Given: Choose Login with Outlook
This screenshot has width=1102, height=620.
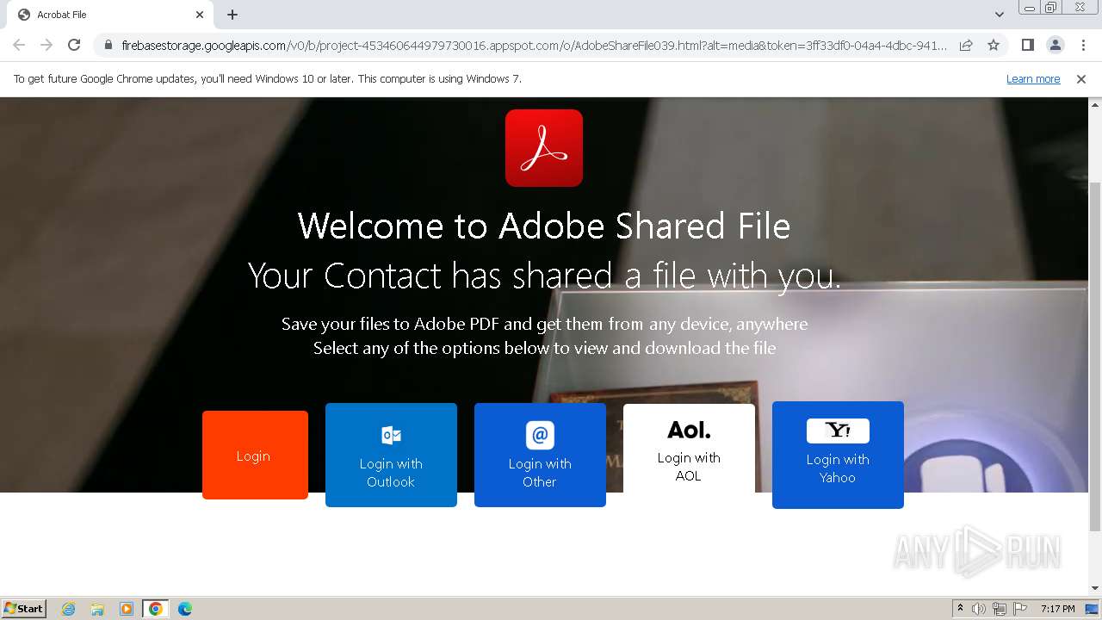Looking at the screenshot, I should pos(391,455).
